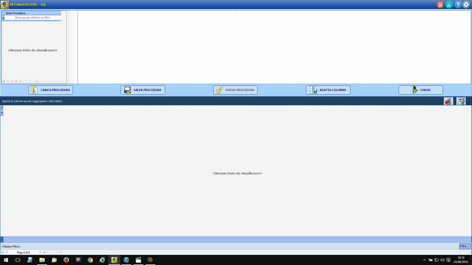Go to first record in procedure list navigator

[4, 81]
